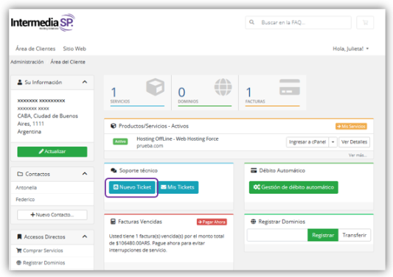Open the Comprar Servicios shortcut
This screenshot has width=393, height=277.
(43, 250)
